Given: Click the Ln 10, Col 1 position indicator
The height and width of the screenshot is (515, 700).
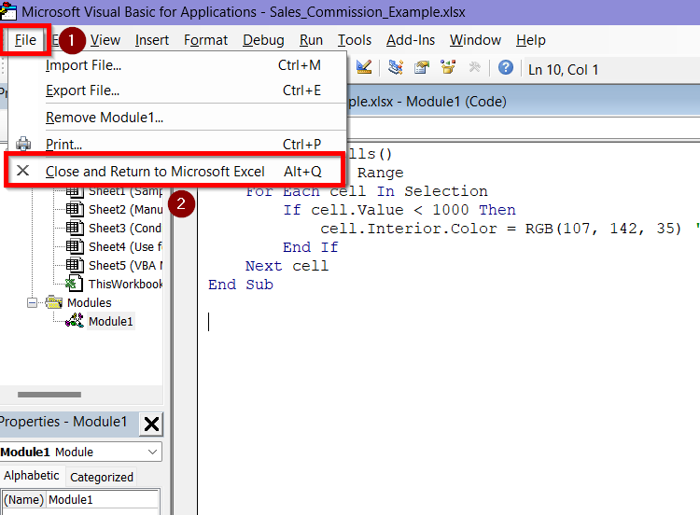Looking at the screenshot, I should pyautogui.click(x=563, y=70).
